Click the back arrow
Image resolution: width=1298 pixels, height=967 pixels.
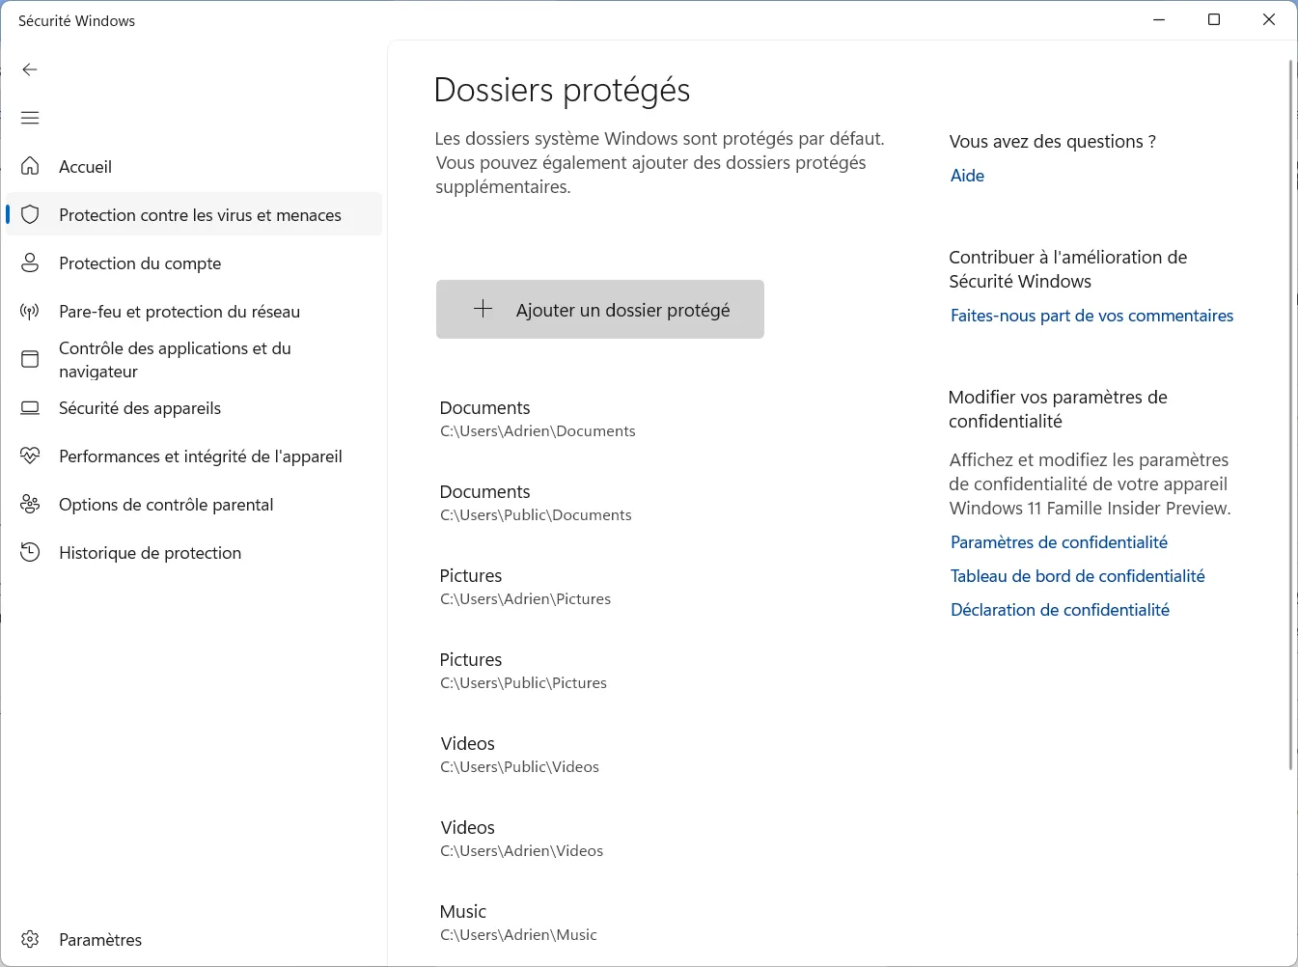[30, 69]
